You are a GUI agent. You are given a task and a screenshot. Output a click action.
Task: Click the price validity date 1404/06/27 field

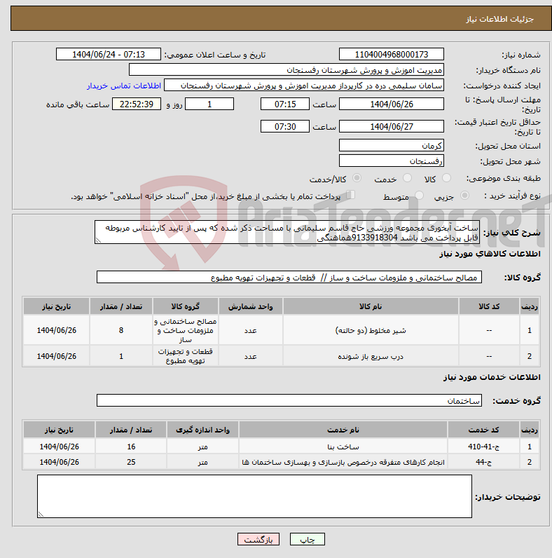[x=392, y=126]
